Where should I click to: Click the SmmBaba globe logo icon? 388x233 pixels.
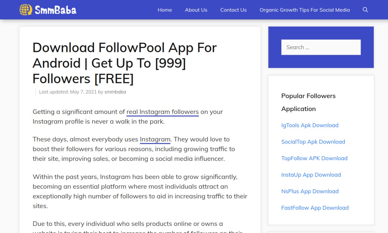click(x=26, y=10)
